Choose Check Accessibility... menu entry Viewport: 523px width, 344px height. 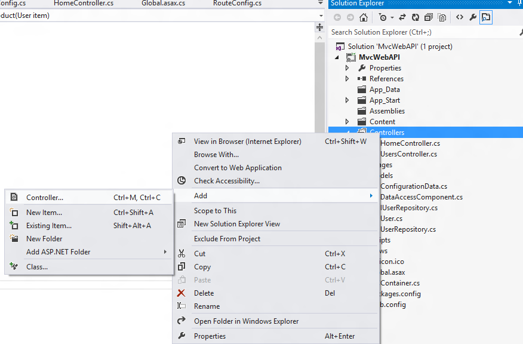[x=276, y=181]
